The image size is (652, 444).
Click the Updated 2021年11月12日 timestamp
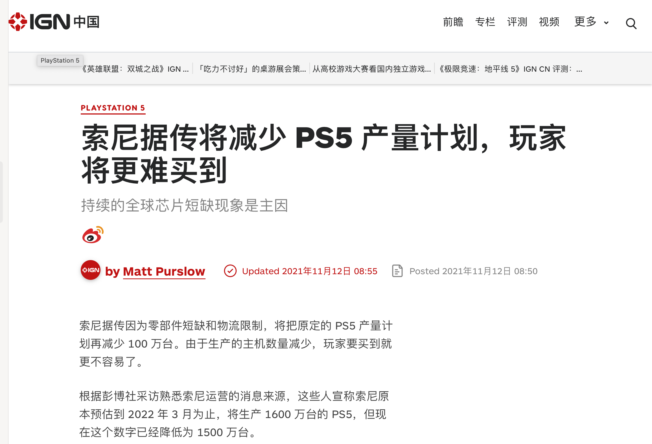tap(310, 271)
